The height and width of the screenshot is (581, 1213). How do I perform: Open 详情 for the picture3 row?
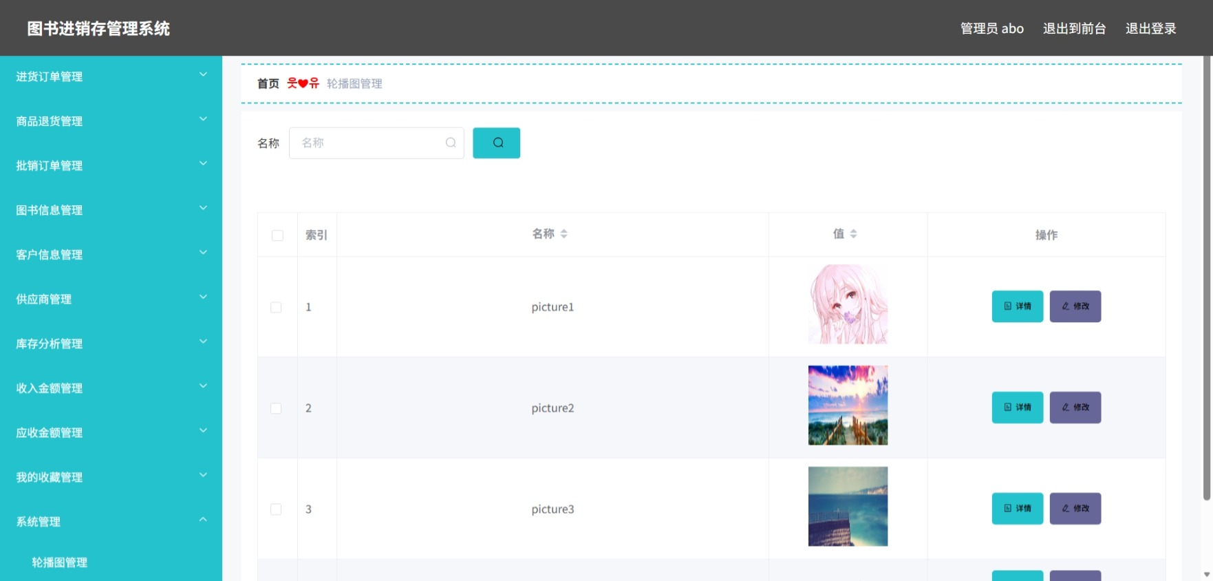[1018, 509]
